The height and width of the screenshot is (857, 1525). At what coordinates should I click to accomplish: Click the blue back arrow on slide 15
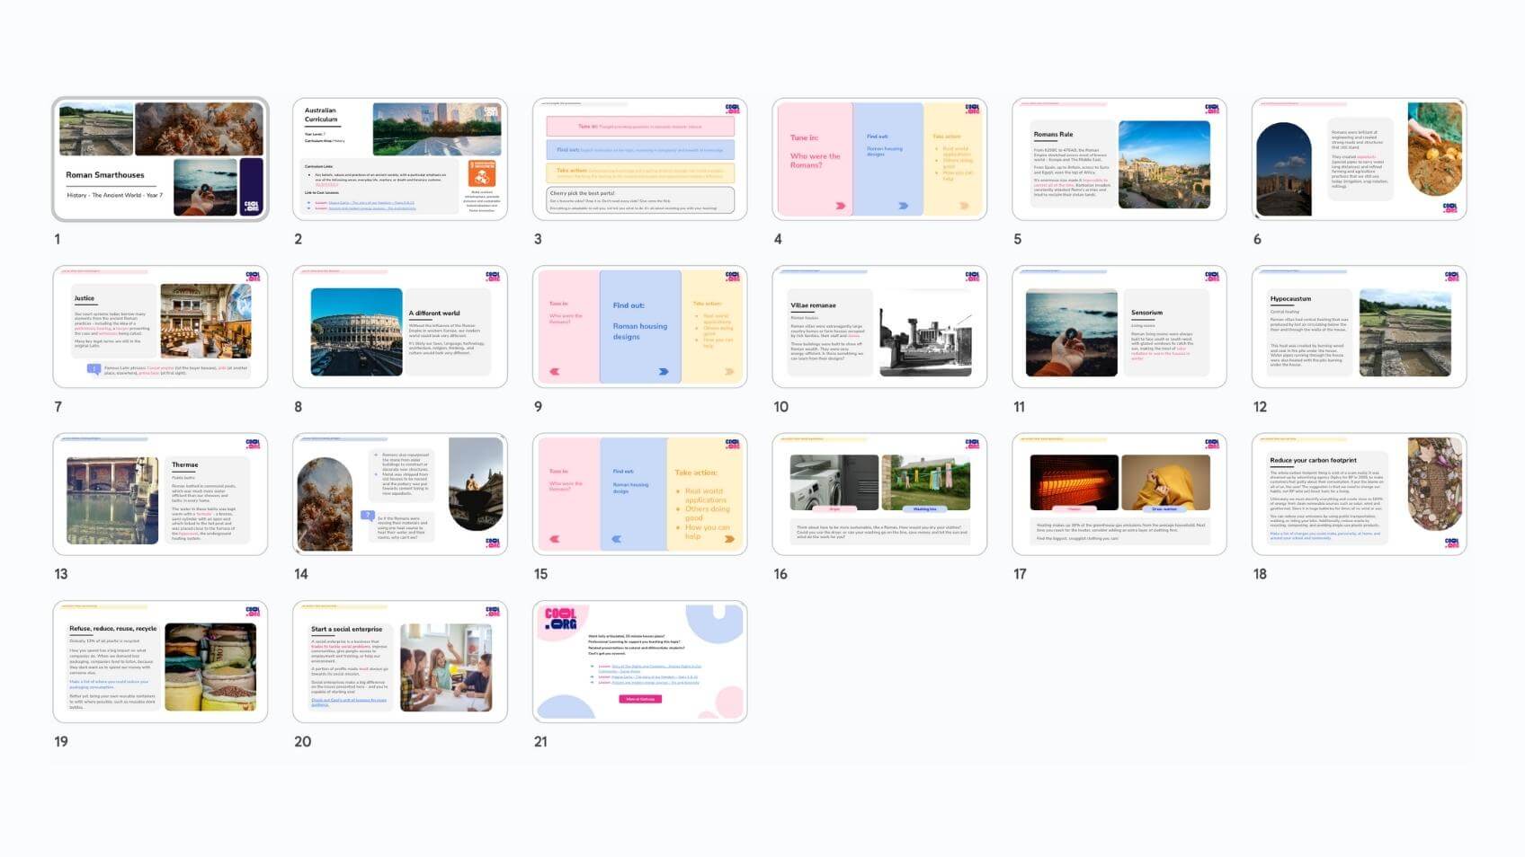[x=616, y=538]
